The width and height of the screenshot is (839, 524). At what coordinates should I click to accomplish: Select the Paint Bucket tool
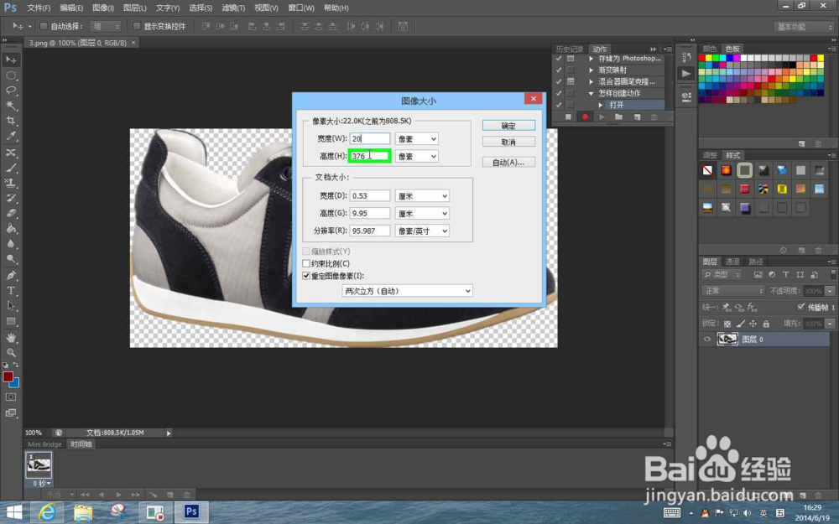coord(11,228)
